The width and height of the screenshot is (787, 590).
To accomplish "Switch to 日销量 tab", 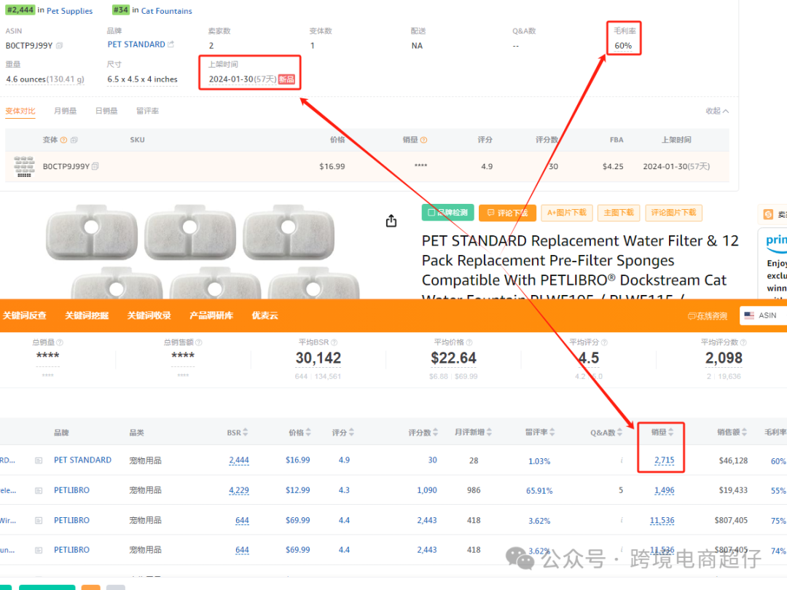I will click(106, 111).
